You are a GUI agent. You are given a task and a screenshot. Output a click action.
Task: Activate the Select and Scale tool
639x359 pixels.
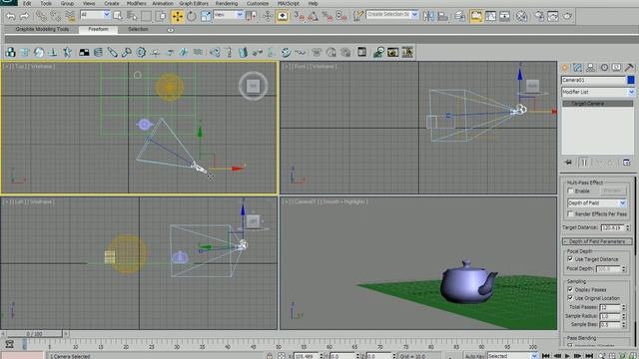pyautogui.click(x=206, y=16)
